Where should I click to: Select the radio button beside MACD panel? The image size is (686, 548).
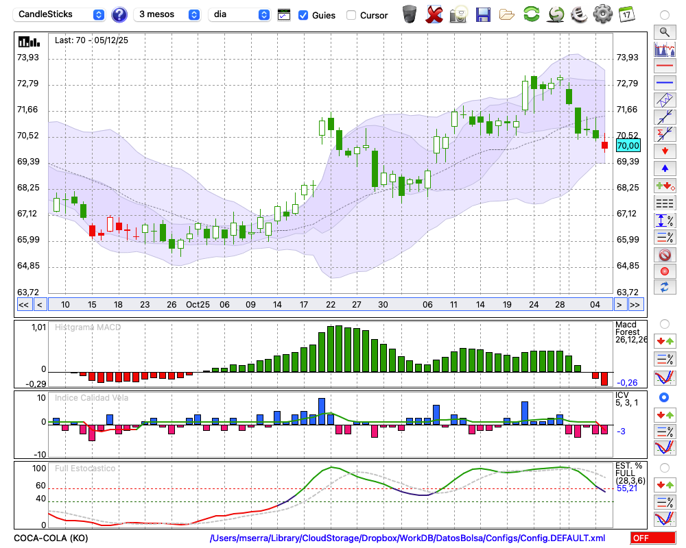(663, 323)
